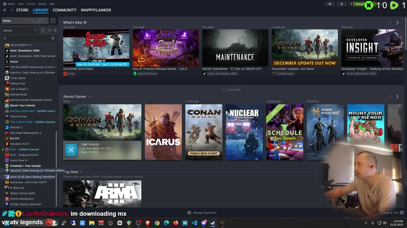Open Server Downtime maintenance news card
Screen dimensions: 407x228
point(235,48)
